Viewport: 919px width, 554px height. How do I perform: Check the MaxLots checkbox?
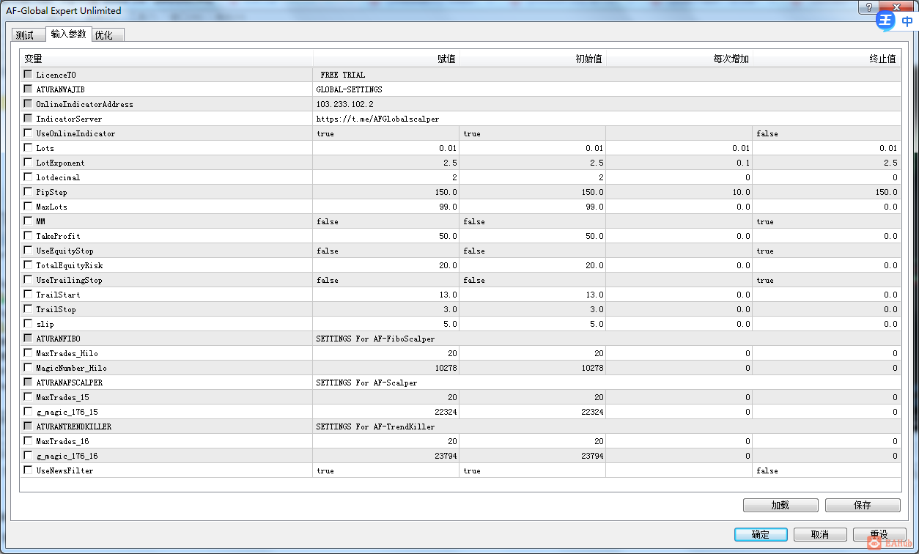pyautogui.click(x=28, y=207)
